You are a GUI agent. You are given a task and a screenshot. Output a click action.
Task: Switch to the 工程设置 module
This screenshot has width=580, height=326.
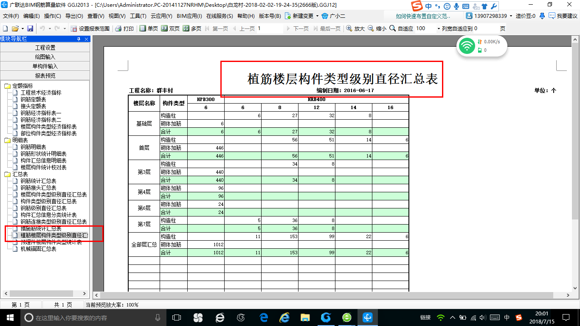pos(45,48)
